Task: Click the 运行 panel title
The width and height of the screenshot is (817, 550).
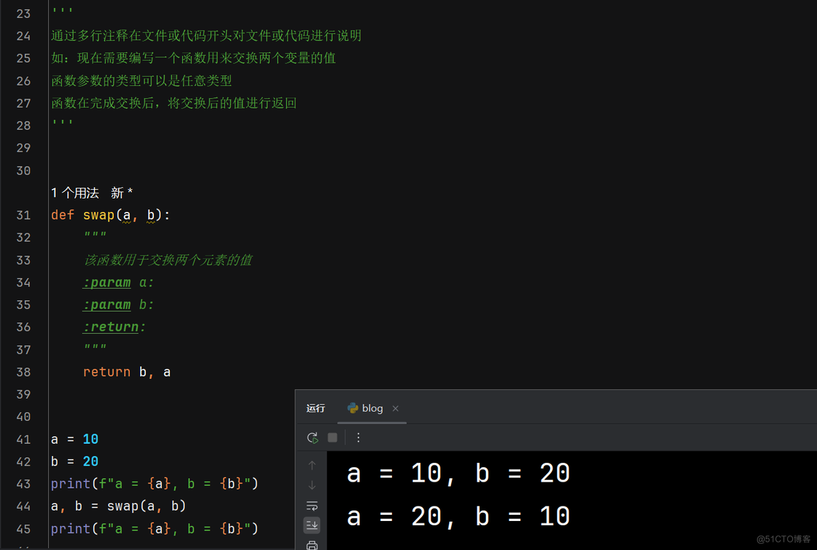Action: (315, 408)
